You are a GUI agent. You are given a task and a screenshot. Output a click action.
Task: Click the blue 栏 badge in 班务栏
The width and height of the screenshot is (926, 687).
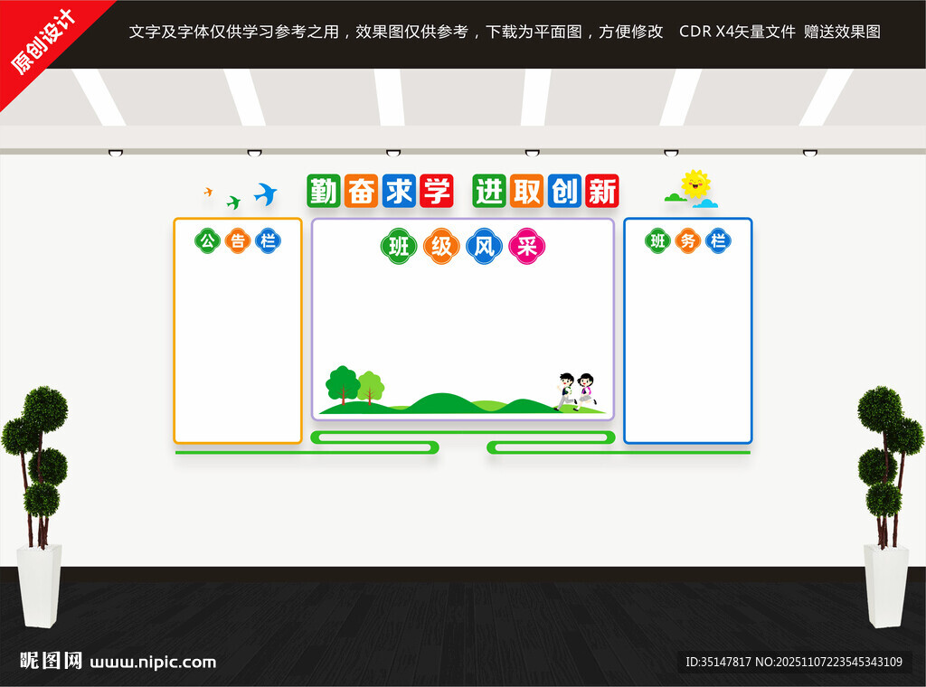[718, 240]
